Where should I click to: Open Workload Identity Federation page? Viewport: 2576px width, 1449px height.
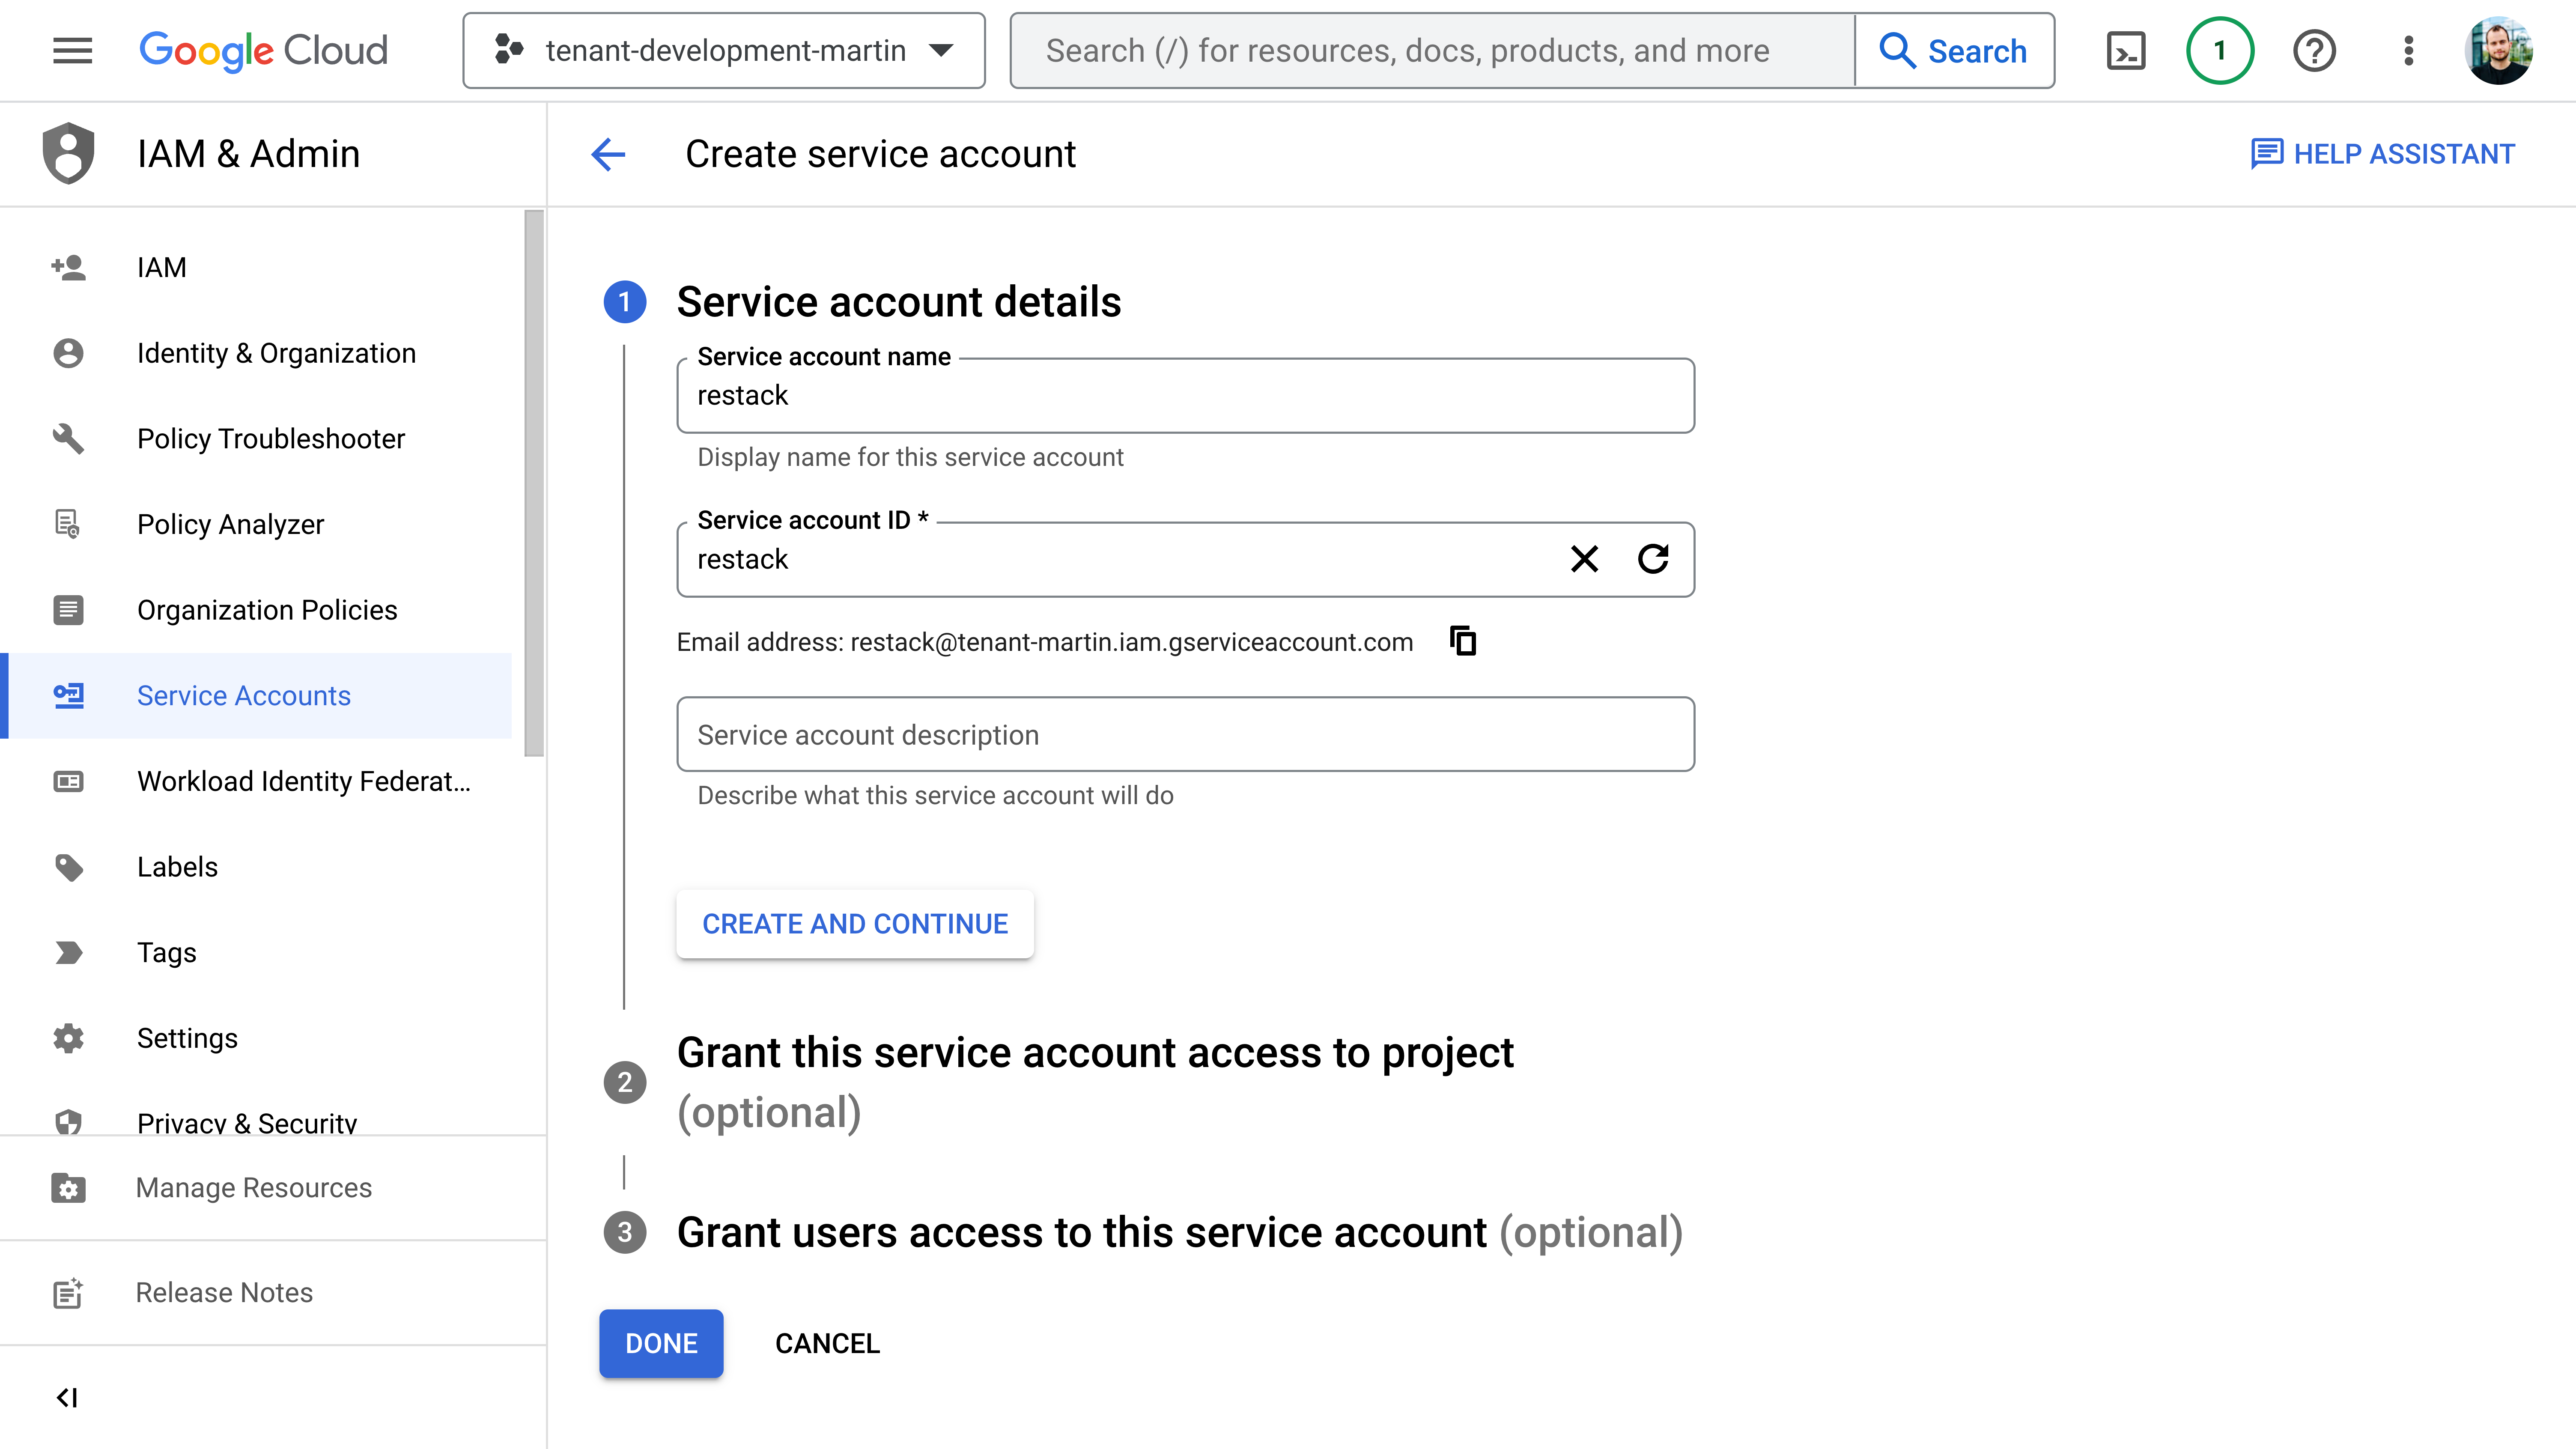coord(304,781)
